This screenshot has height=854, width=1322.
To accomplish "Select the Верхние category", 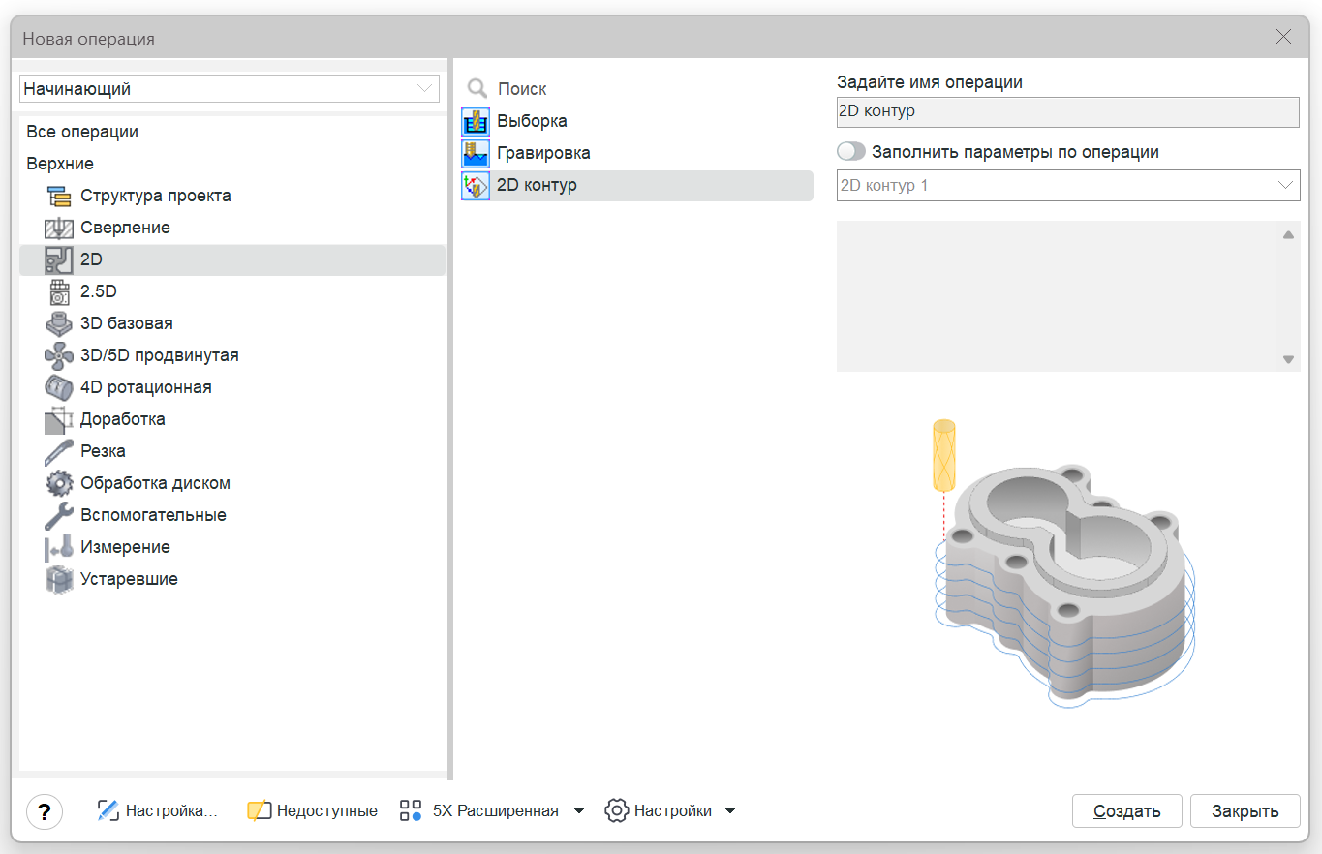I will pyautogui.click(x=60, y=164).
